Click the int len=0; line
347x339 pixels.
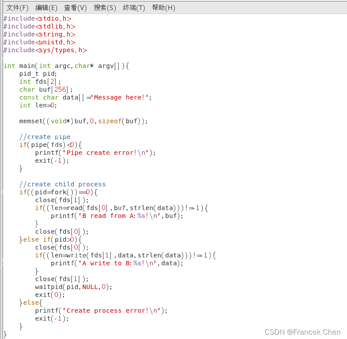point(38,105)
